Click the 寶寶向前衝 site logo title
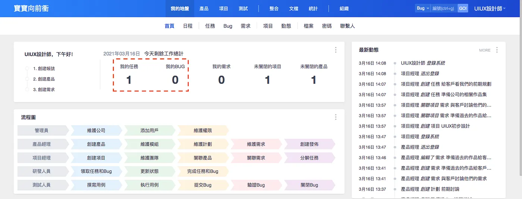Viewport: 522px width, 199px height. (x=31, y=8)
